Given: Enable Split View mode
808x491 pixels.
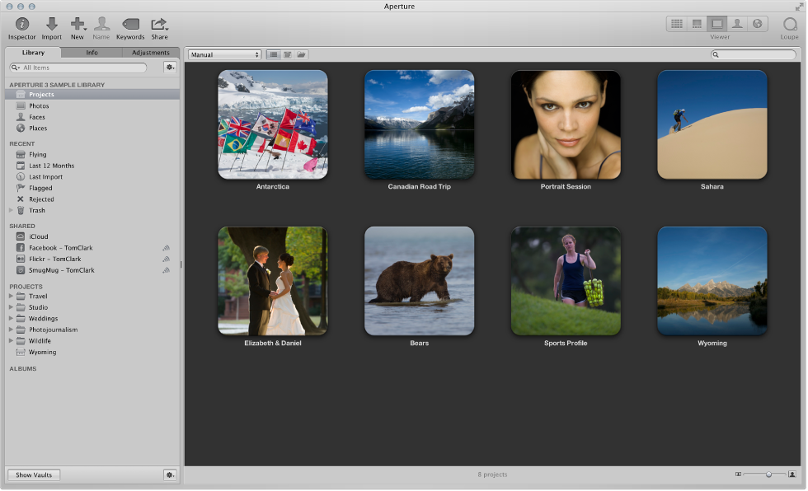Looking at the screenshot, I should (x=697, y=23).
